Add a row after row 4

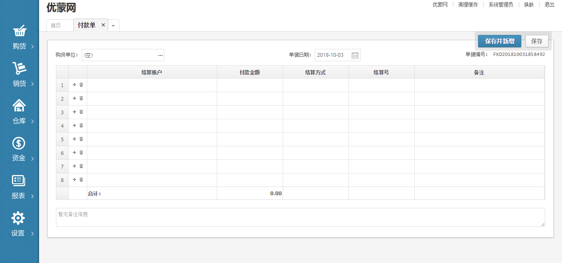[x=74, y=125]
